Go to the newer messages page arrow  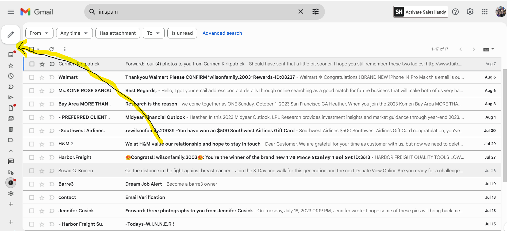coord(461,49)
